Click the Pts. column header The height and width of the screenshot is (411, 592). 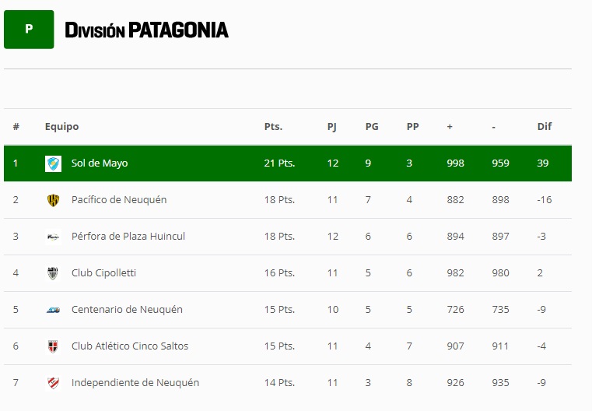pos(273,127)
